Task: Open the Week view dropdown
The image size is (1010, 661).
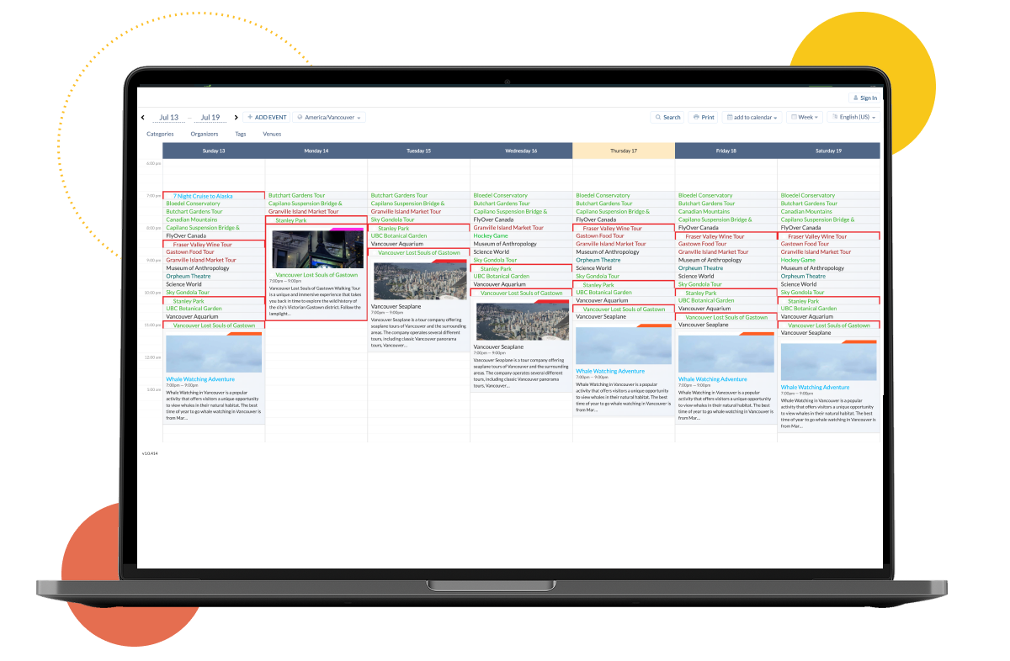Action: [x=805, y=118]
